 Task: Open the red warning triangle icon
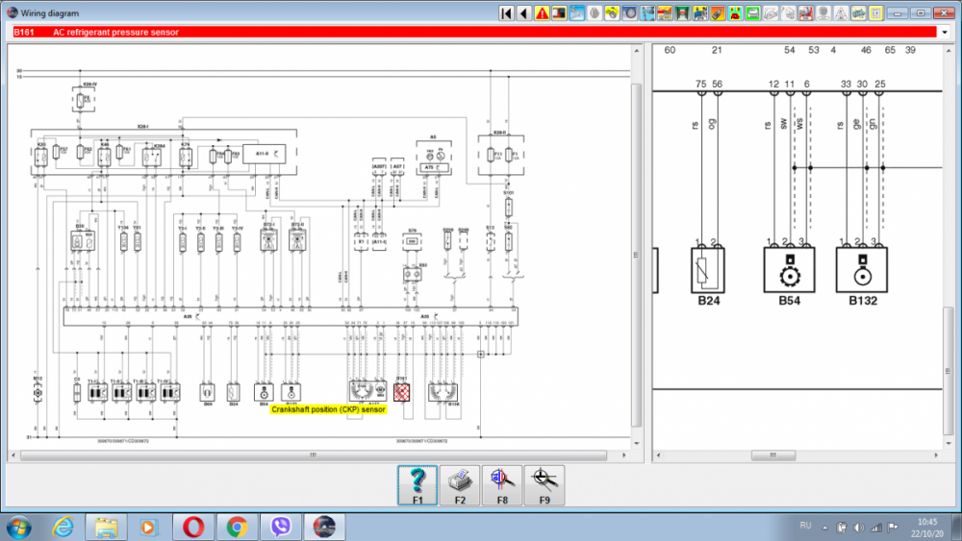[x=542, y=13]
